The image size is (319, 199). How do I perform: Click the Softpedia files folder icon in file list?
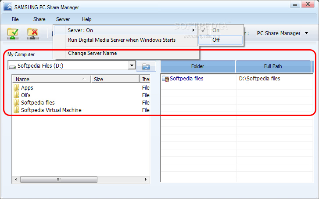[x=17, y=102]
